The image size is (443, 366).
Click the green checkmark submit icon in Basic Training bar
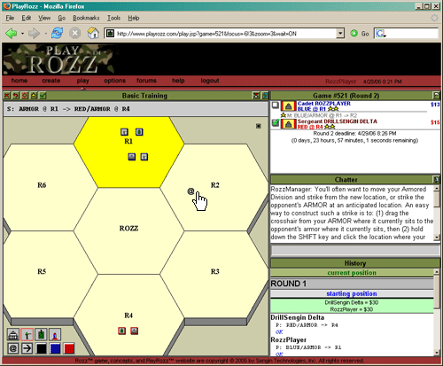[x=43, y=96]
